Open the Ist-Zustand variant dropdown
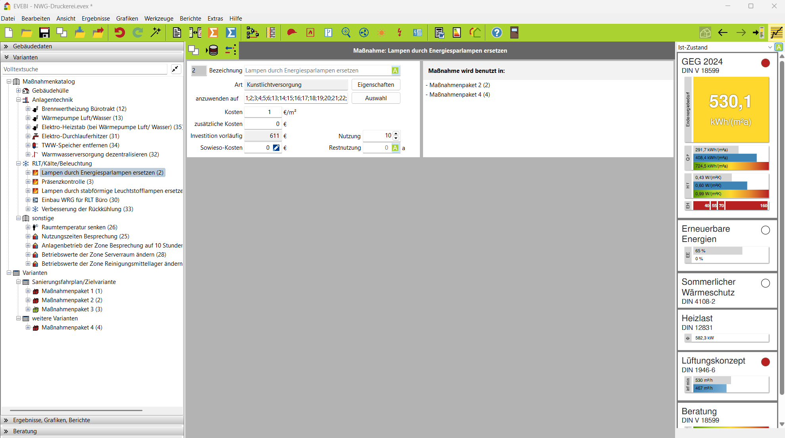This screenshot has height=438, width=785. [x=770, y=47]
